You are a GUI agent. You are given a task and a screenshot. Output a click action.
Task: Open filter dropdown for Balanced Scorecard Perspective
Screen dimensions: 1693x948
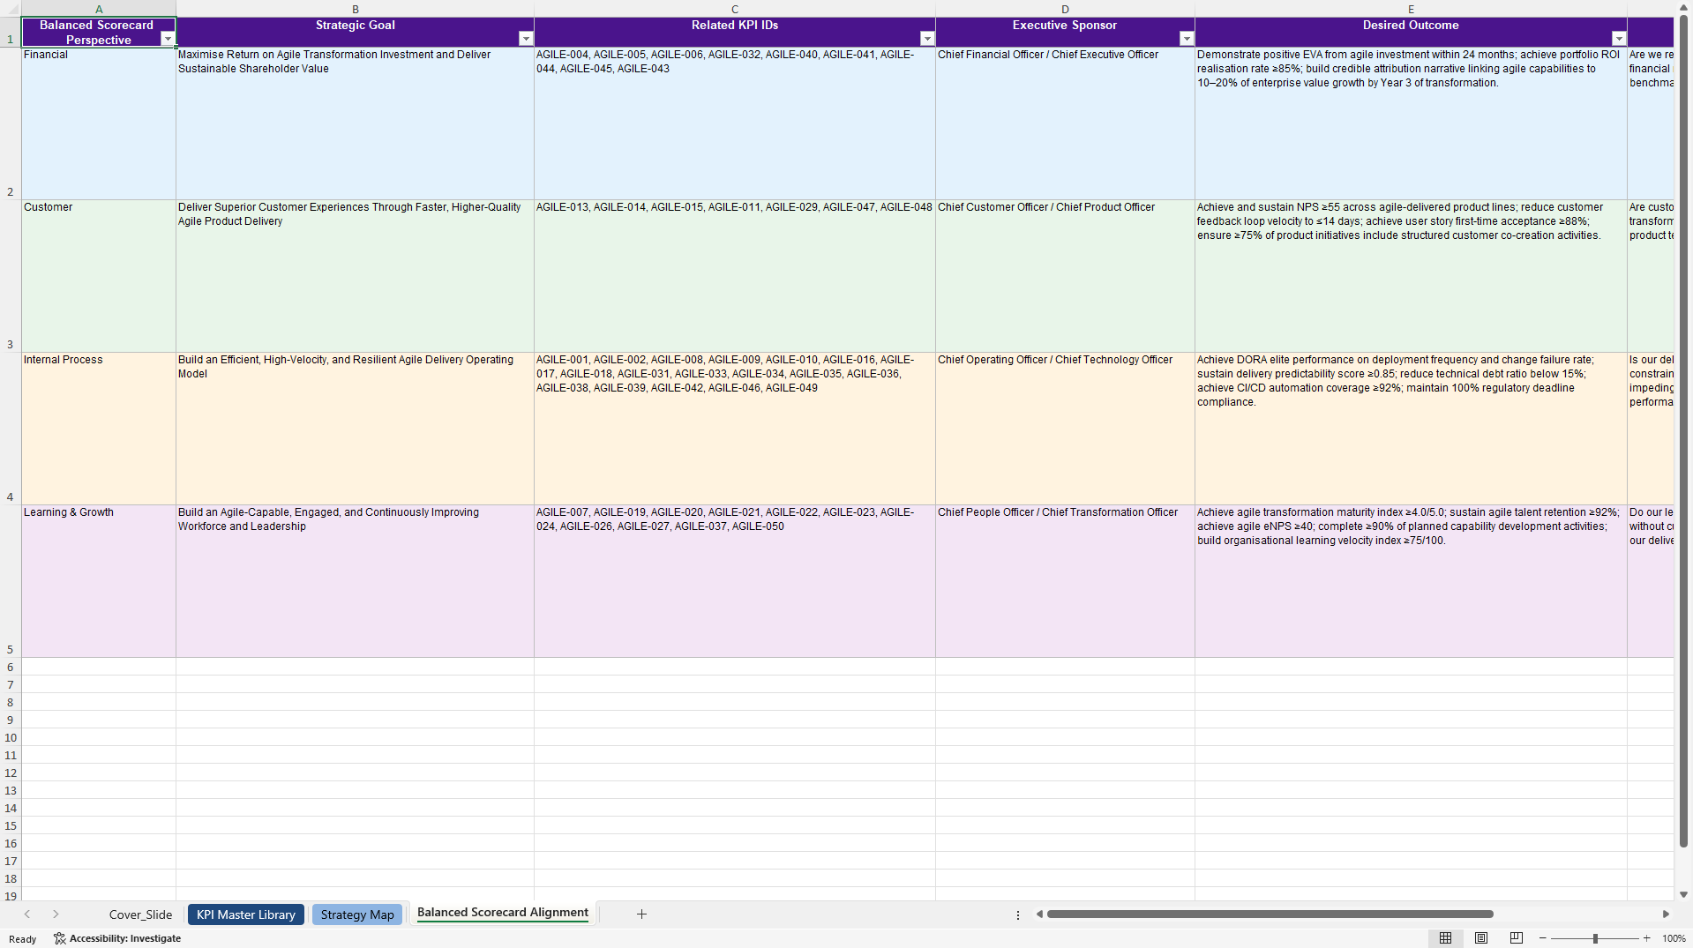(x=168, y=39)
